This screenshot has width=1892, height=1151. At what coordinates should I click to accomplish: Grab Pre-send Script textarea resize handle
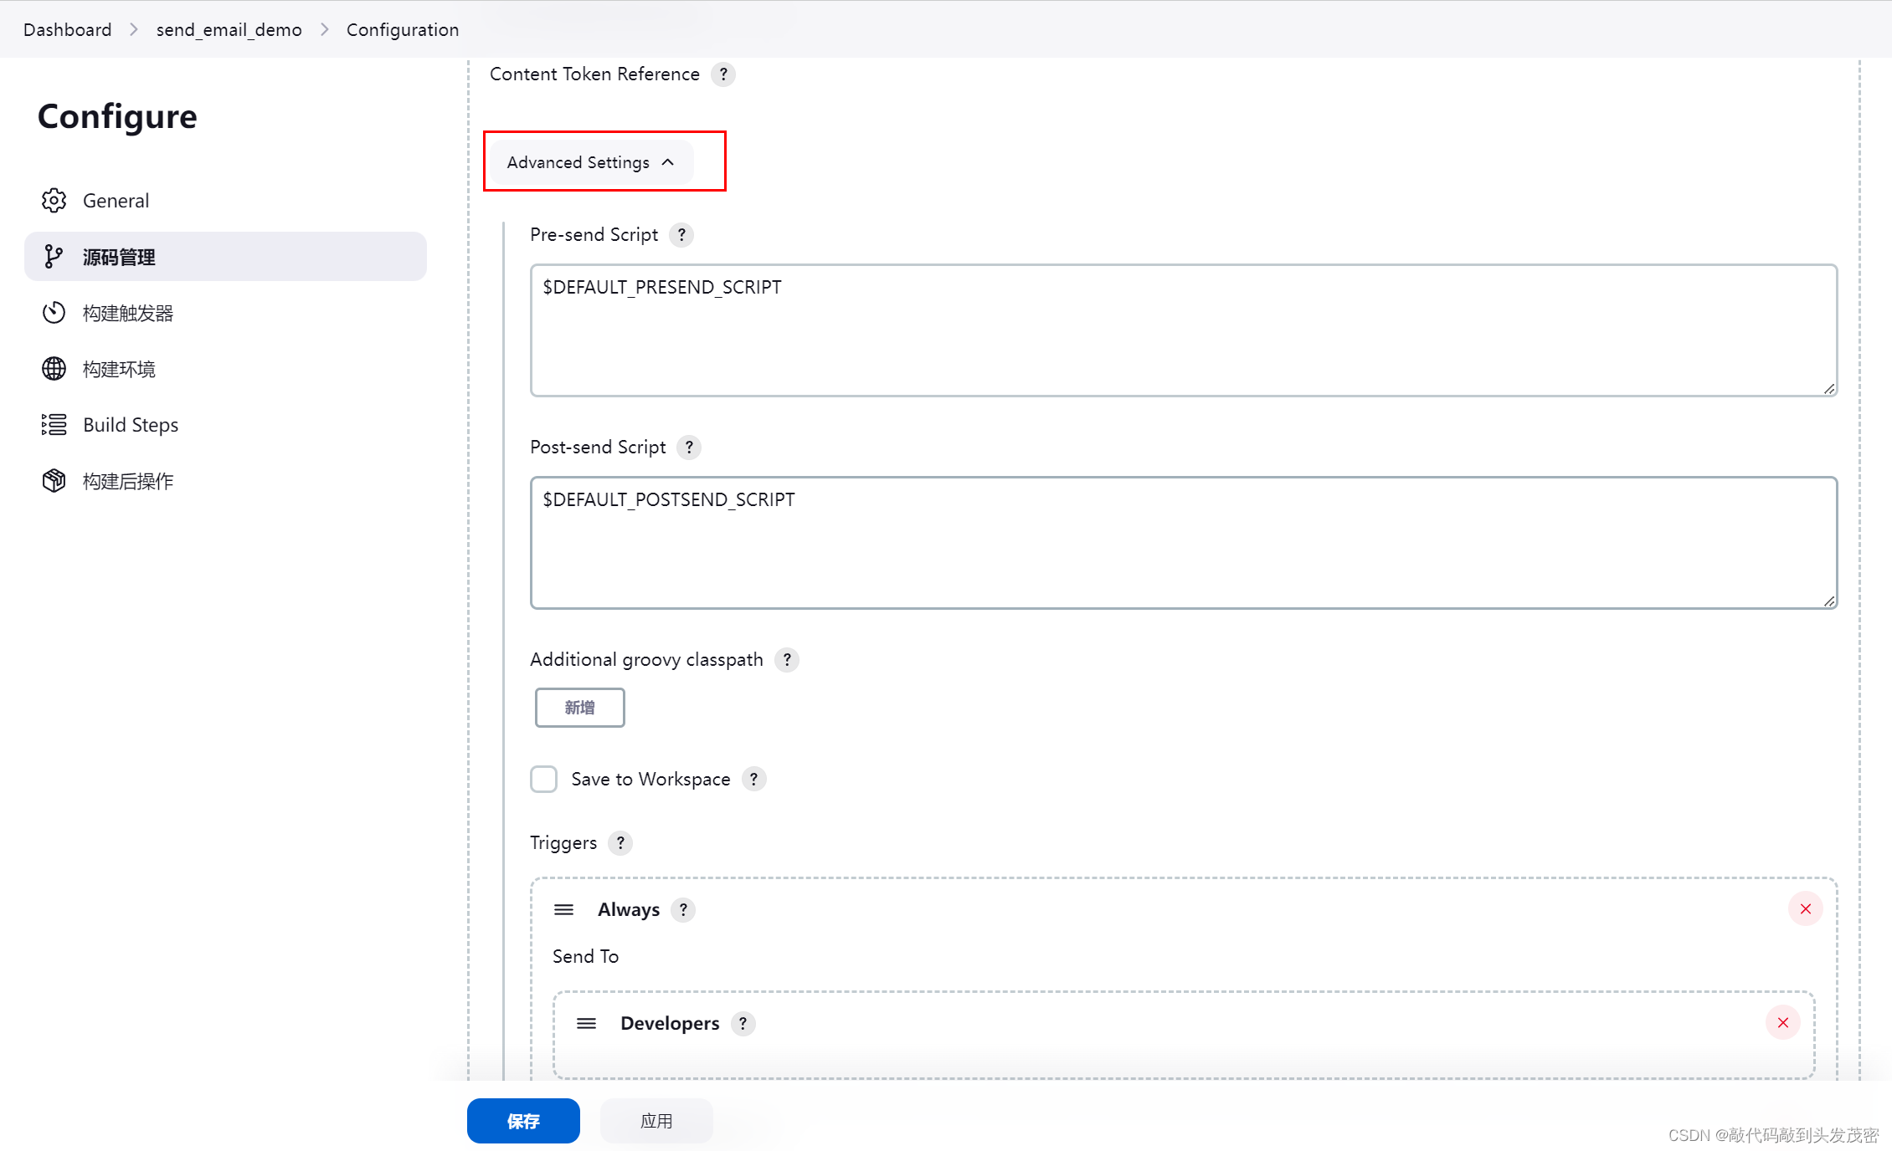[x=1829, y=389]
